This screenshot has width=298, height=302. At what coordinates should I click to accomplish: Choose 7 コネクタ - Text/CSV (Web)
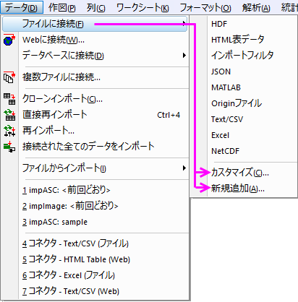coord(95,291)
